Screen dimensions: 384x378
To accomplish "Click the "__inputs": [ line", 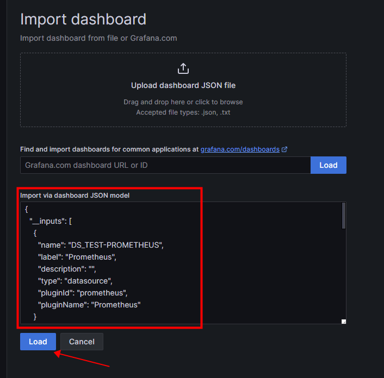I will 51,221.
